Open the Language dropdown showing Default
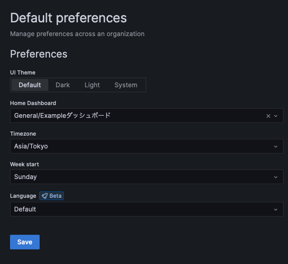 [147, 209]
